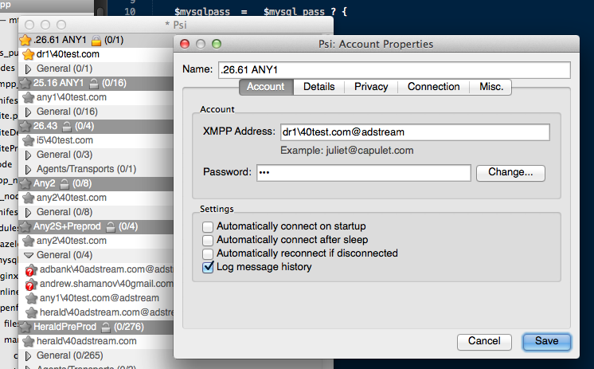Click the gray star of Any2 account header
The image size is (594, 369).
coord(25,183)
